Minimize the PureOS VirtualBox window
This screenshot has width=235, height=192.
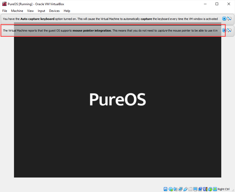coord(205,4)
